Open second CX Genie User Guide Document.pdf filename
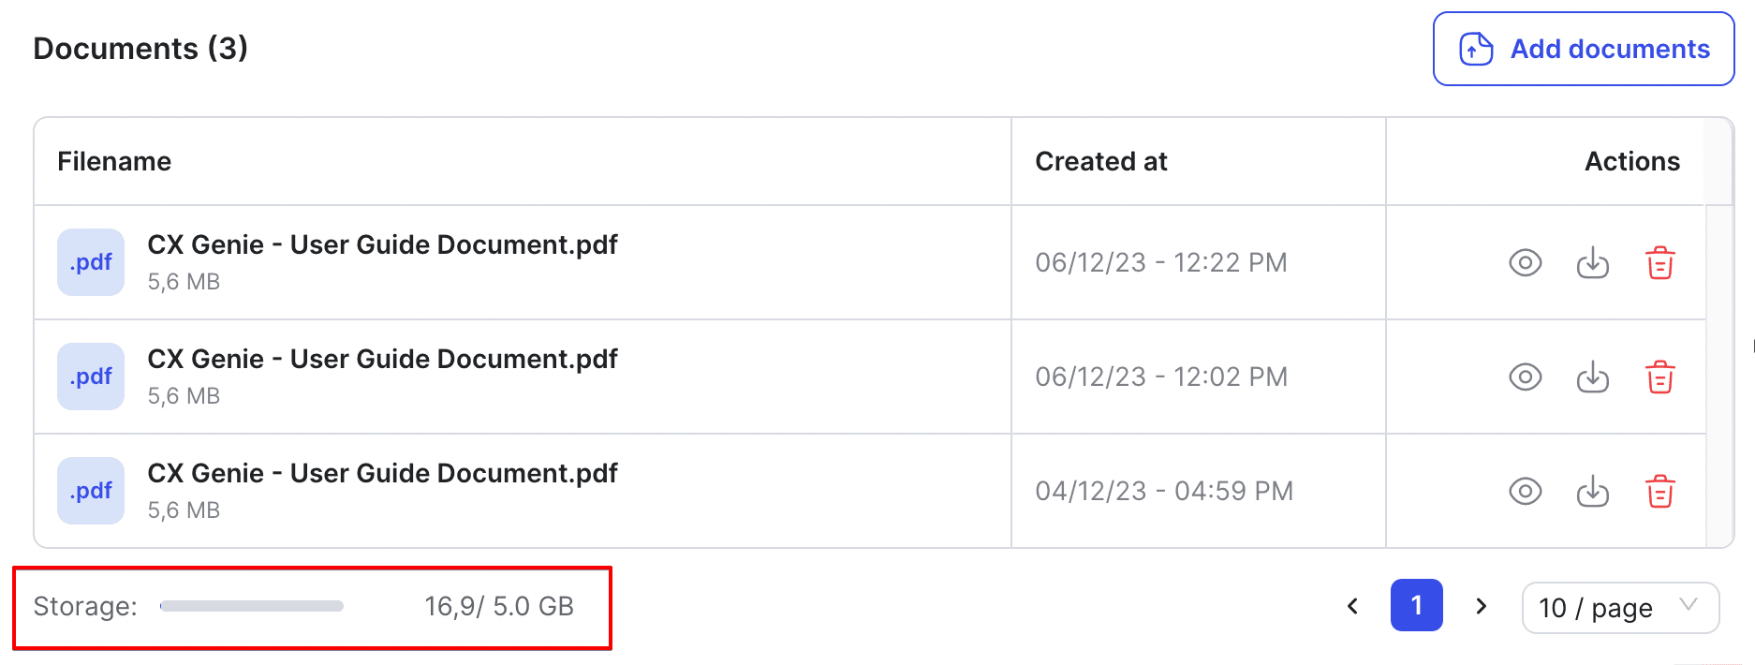Screen dimensions: 1755x665 [382, 359]
